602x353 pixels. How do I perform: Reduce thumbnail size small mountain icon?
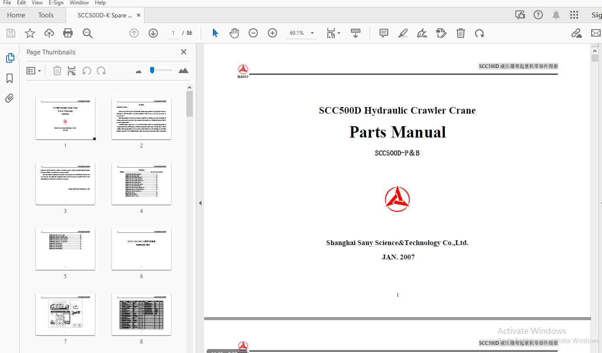[x=139, y=71]
